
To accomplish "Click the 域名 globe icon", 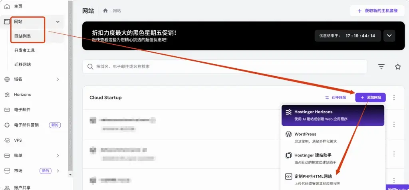I will coord(7,79).
